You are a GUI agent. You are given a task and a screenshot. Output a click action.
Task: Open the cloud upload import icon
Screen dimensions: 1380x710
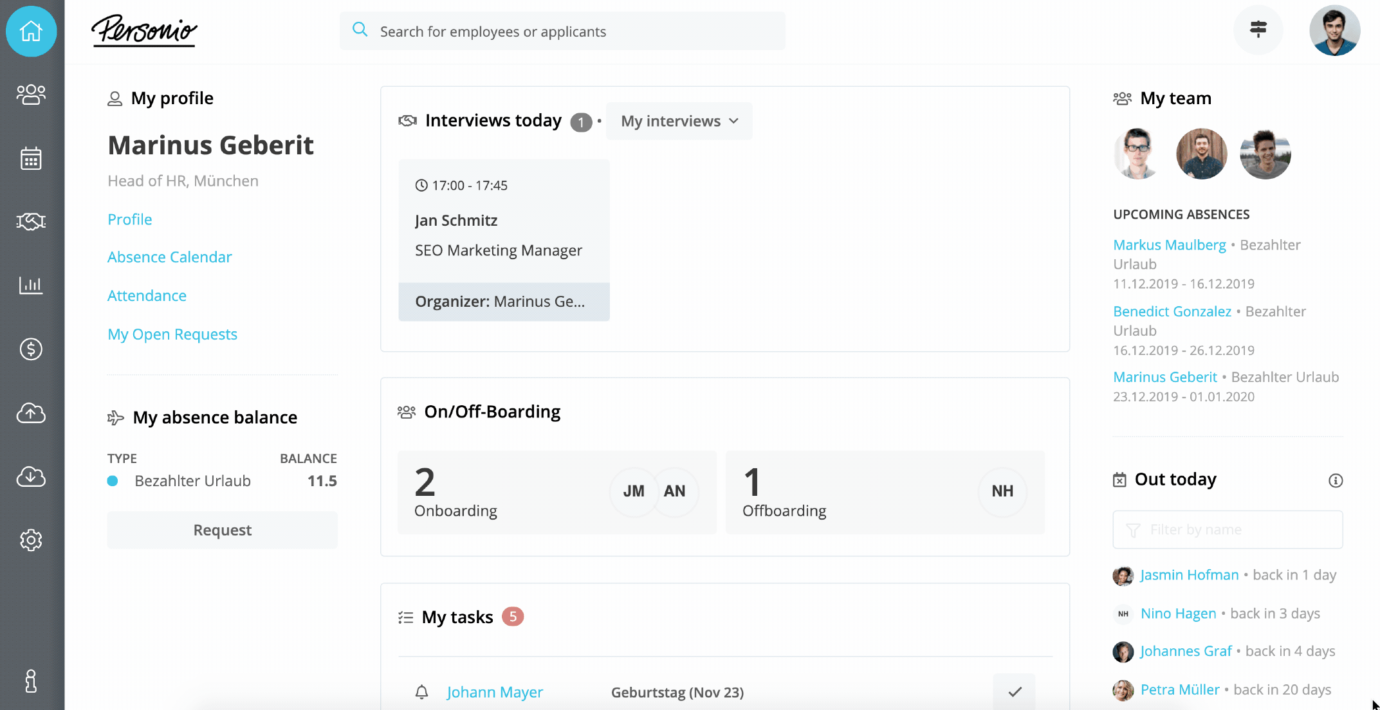point(31,412)
